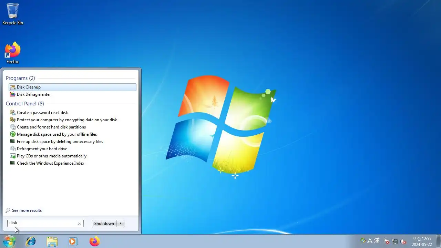This screenshot has height=248, width=441.
Task: Open Windows Explorer from taskbar
Action: click(x=52, y=241)
